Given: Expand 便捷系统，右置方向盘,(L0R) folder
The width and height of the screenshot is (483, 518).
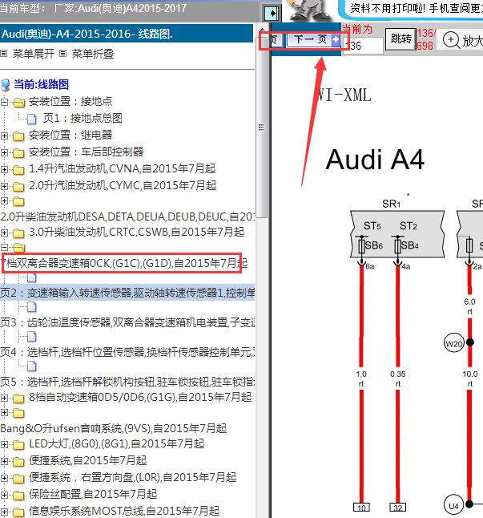Looking at the screenshot, I should click(5, 479).
